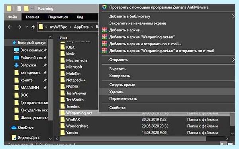Click the chevron after myWEBpc in the address bar
The height and width of the screenshot is (149, 239).
[x=71, y=27]
